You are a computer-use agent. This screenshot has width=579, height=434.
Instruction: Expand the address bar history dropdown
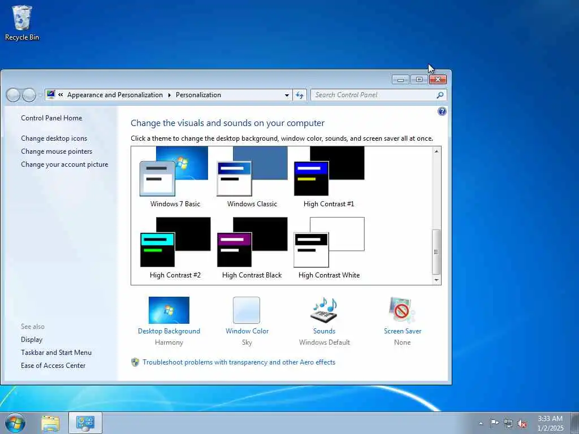coord(287,95)
